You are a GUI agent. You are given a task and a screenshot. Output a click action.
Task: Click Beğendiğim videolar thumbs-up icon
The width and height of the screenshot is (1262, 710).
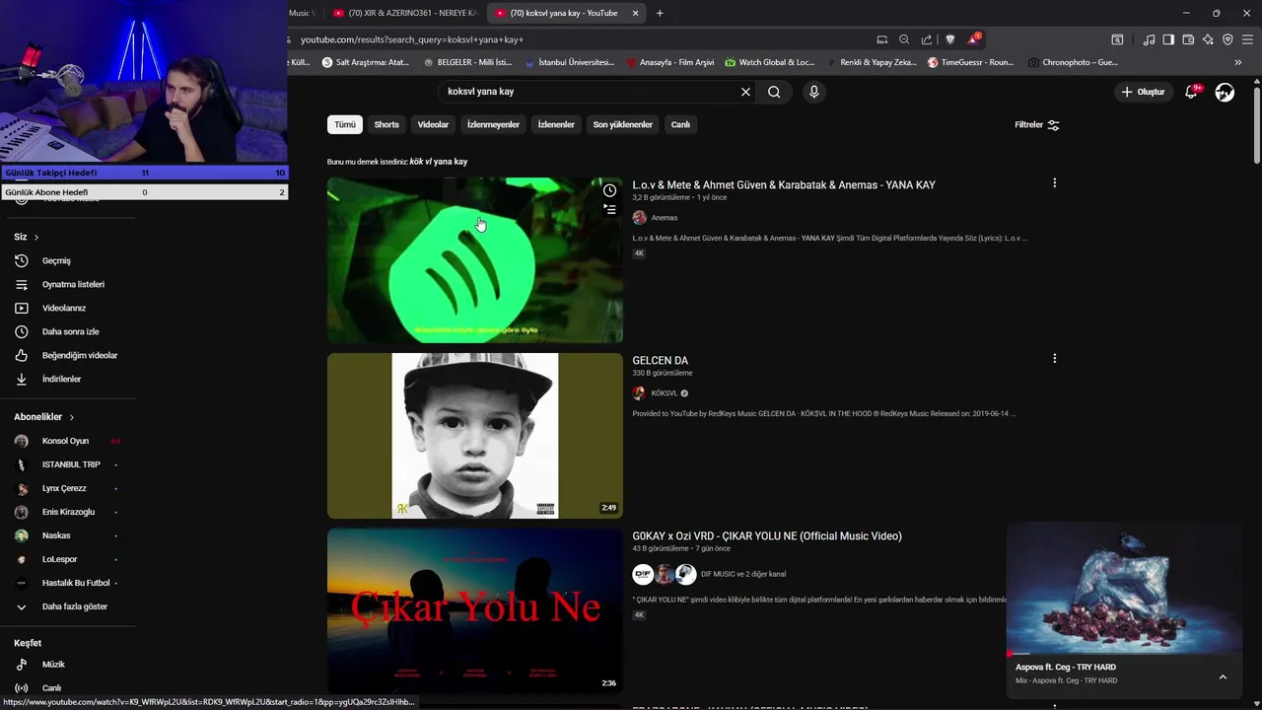tap(22, 355)
